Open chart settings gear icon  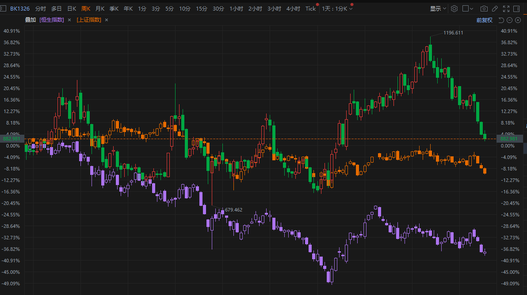[454, 8]
